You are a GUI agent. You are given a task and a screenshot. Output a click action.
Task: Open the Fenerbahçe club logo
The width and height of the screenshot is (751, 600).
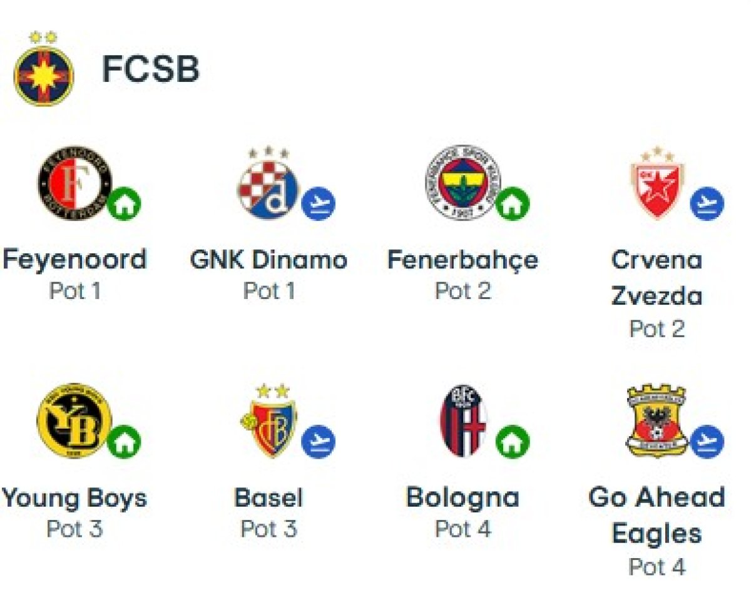click(x=462, y=183)
